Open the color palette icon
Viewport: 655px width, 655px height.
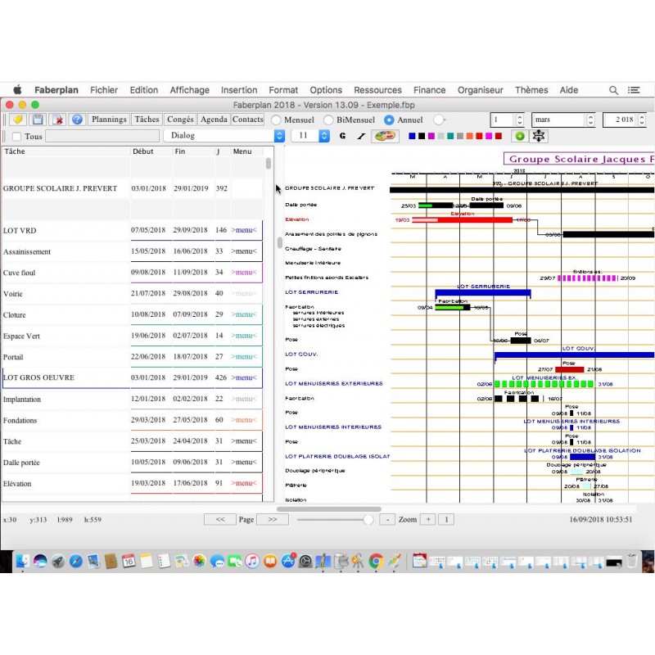tap(385, 136)
